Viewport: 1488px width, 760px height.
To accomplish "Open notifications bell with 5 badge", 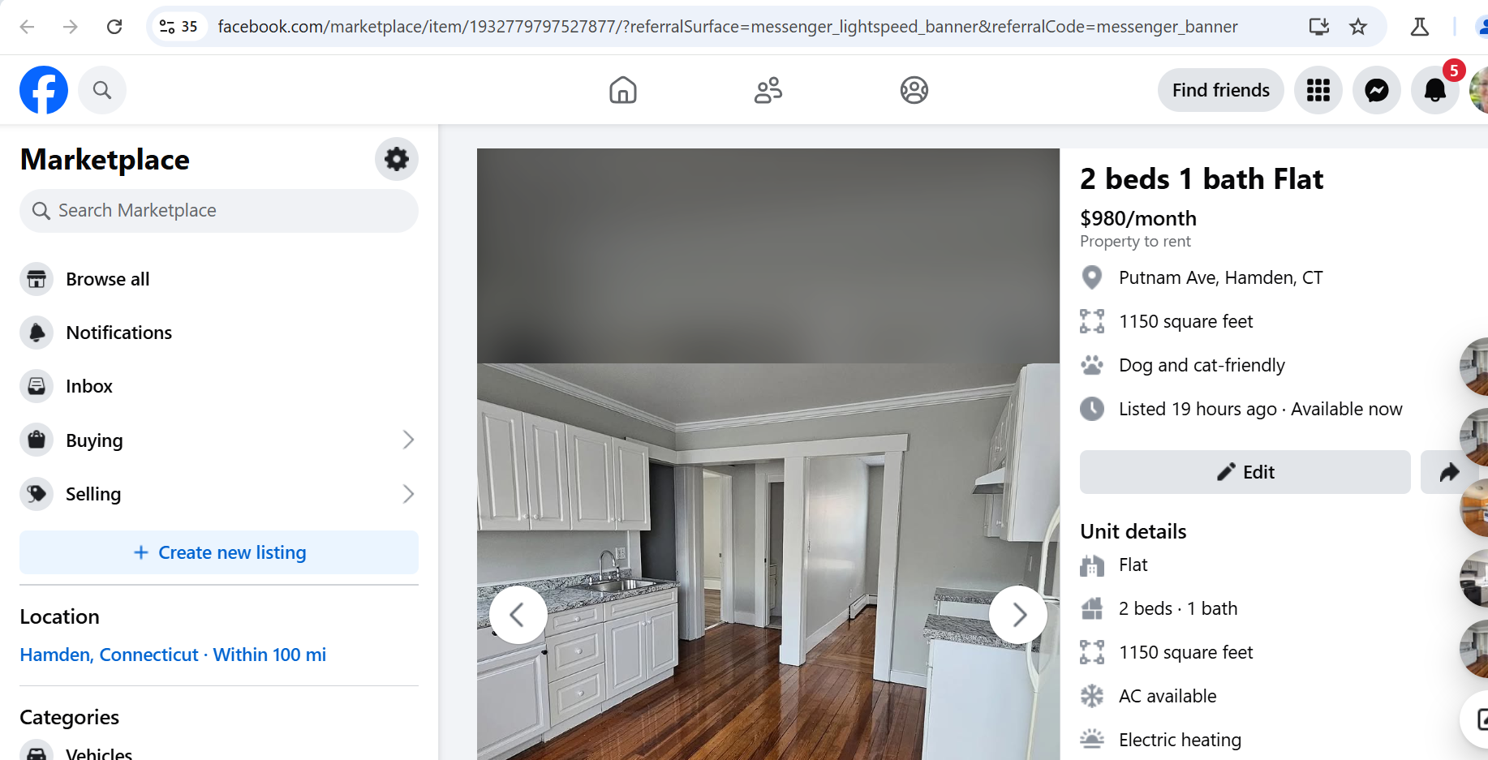I will [x=1435, y=90].
